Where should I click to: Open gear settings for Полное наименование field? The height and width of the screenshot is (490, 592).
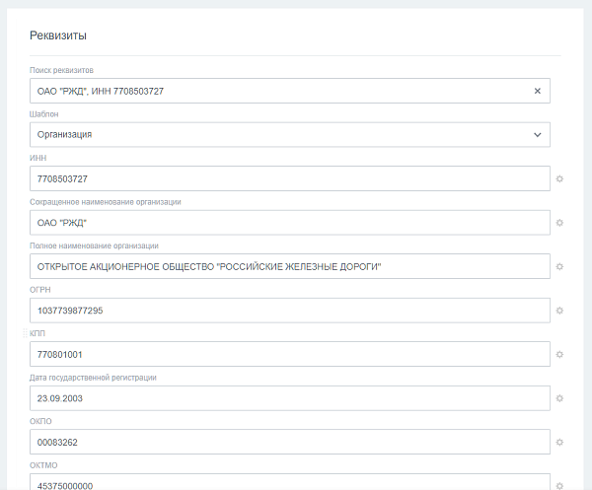(559, 266)
